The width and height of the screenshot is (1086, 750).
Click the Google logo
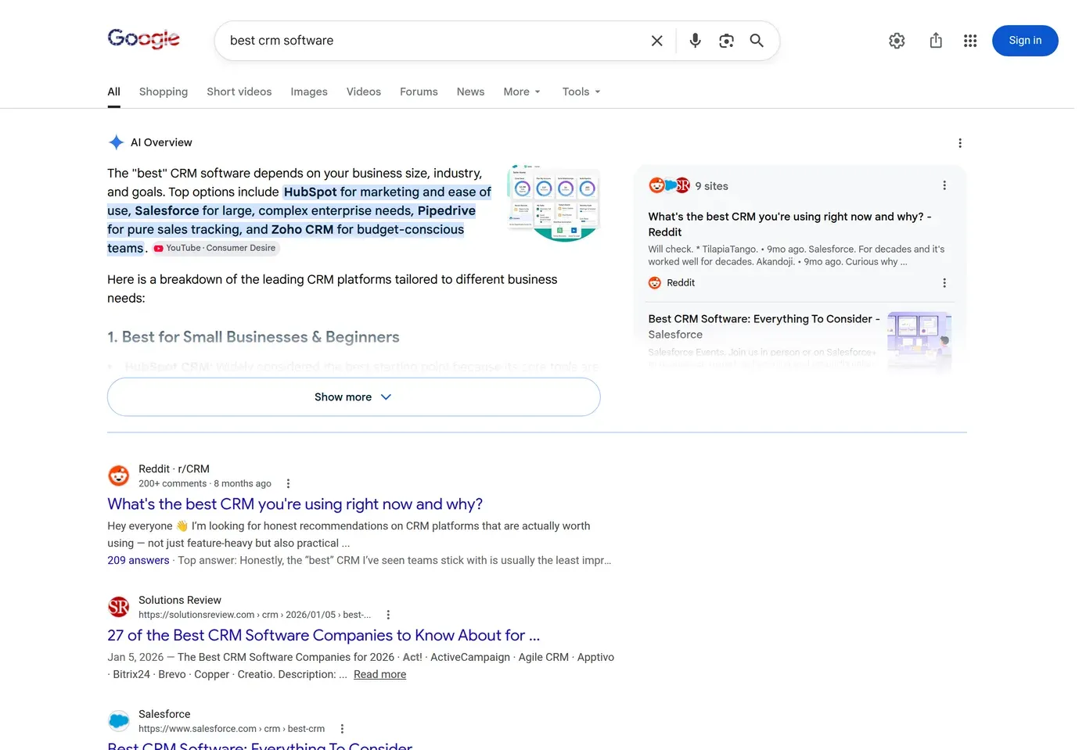(143, 38)
